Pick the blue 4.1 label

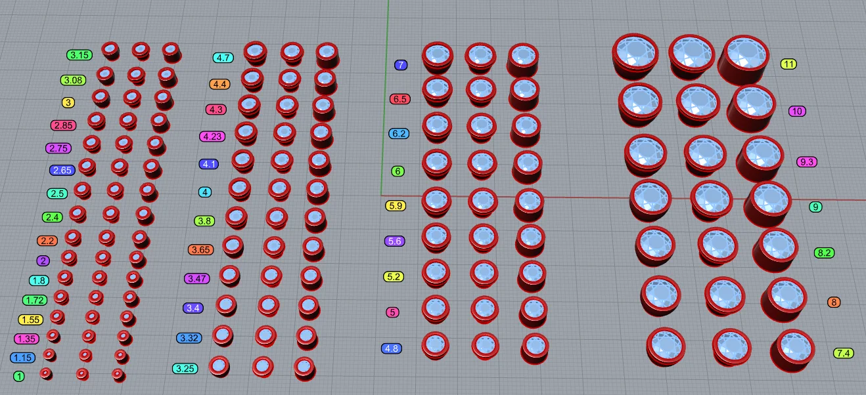point(209,164)
